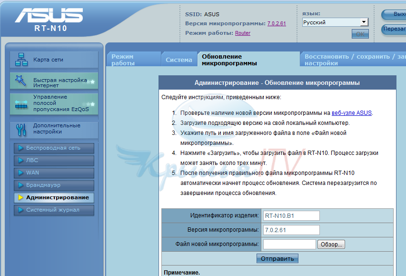Click the Router operation mode link
406x276 pixels.
(x=243, y=33)
